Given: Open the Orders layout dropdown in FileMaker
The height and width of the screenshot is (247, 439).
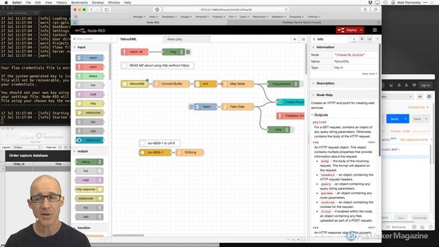Looking at the screenshot, I should pyautogui.click(x=27, y=148).
